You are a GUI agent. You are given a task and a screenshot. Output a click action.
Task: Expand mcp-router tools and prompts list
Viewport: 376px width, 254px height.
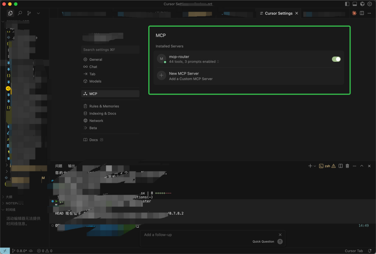[x=218, y=62]
